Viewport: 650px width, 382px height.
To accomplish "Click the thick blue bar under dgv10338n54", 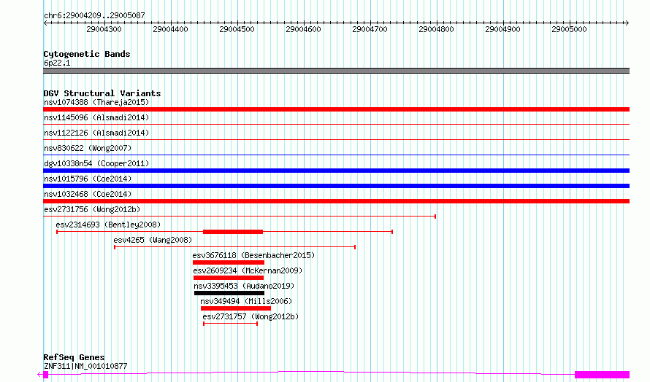I will coord(336,171).
